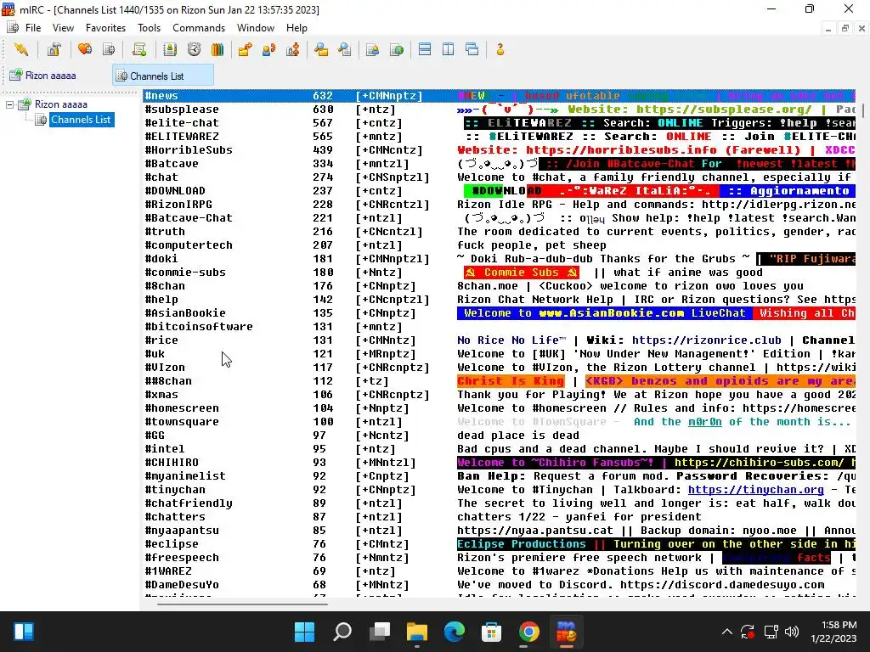This screenshot has height=652, width=870.
Task: Open the Timer clock icon
Action: (194, 50)
